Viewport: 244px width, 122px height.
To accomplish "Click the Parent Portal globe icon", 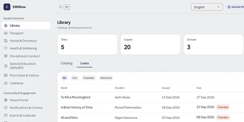I will (x=6, y=100).
